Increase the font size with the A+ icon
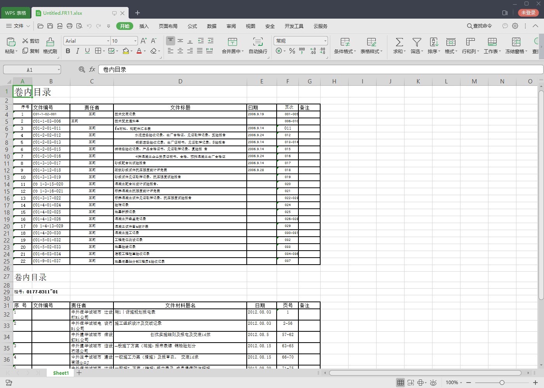 coord(144,41)
